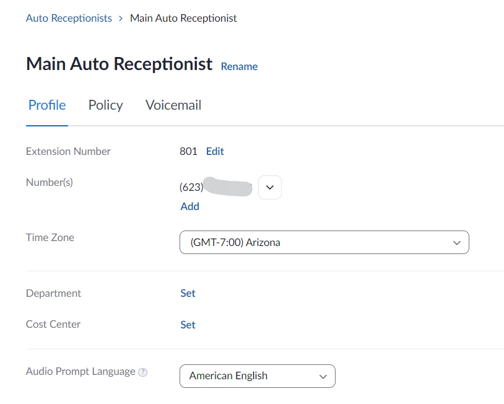
Task: Click the Time Zone field label
Action: (50, 237)
